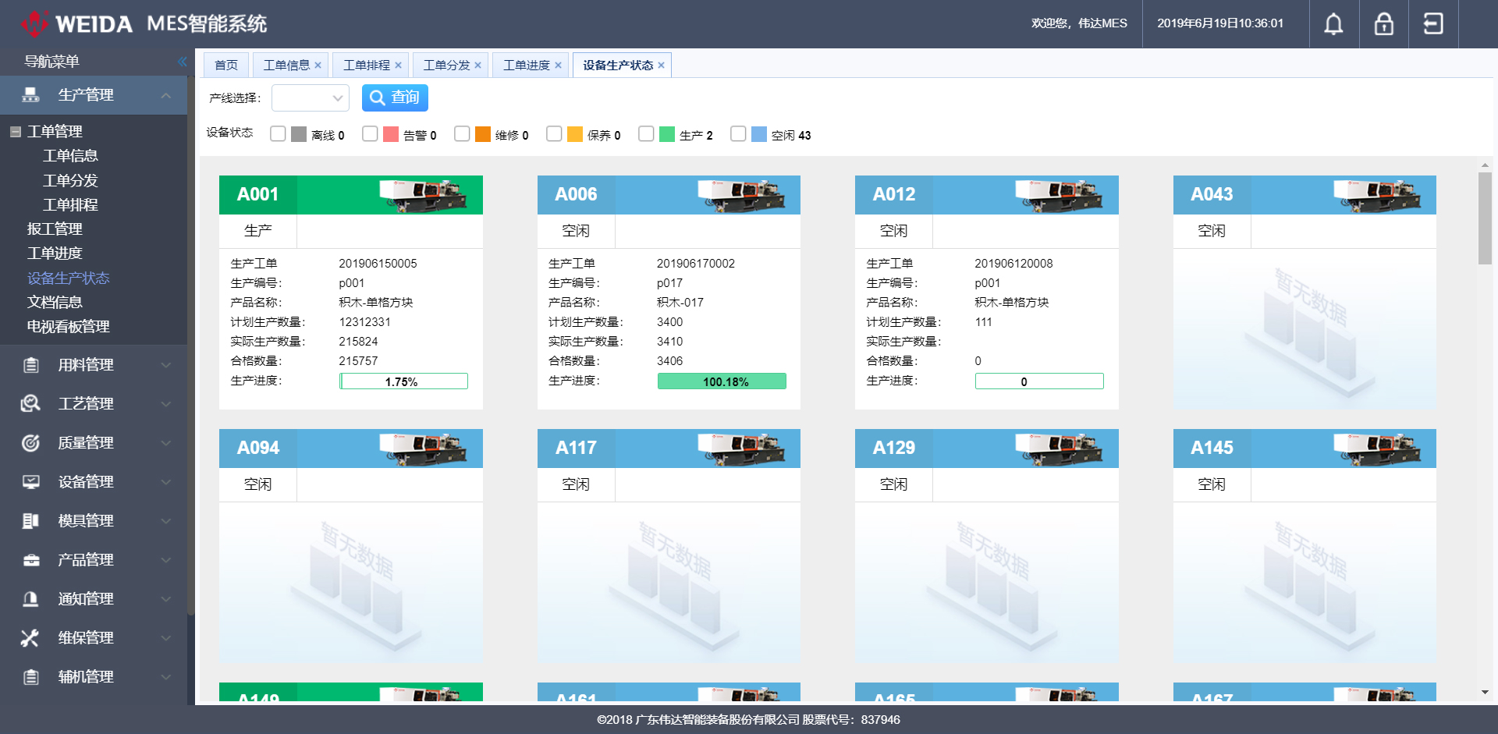Enable the 生产 status filter checkbox
This screenshot has width=1498, height=734.
[646, 134]
